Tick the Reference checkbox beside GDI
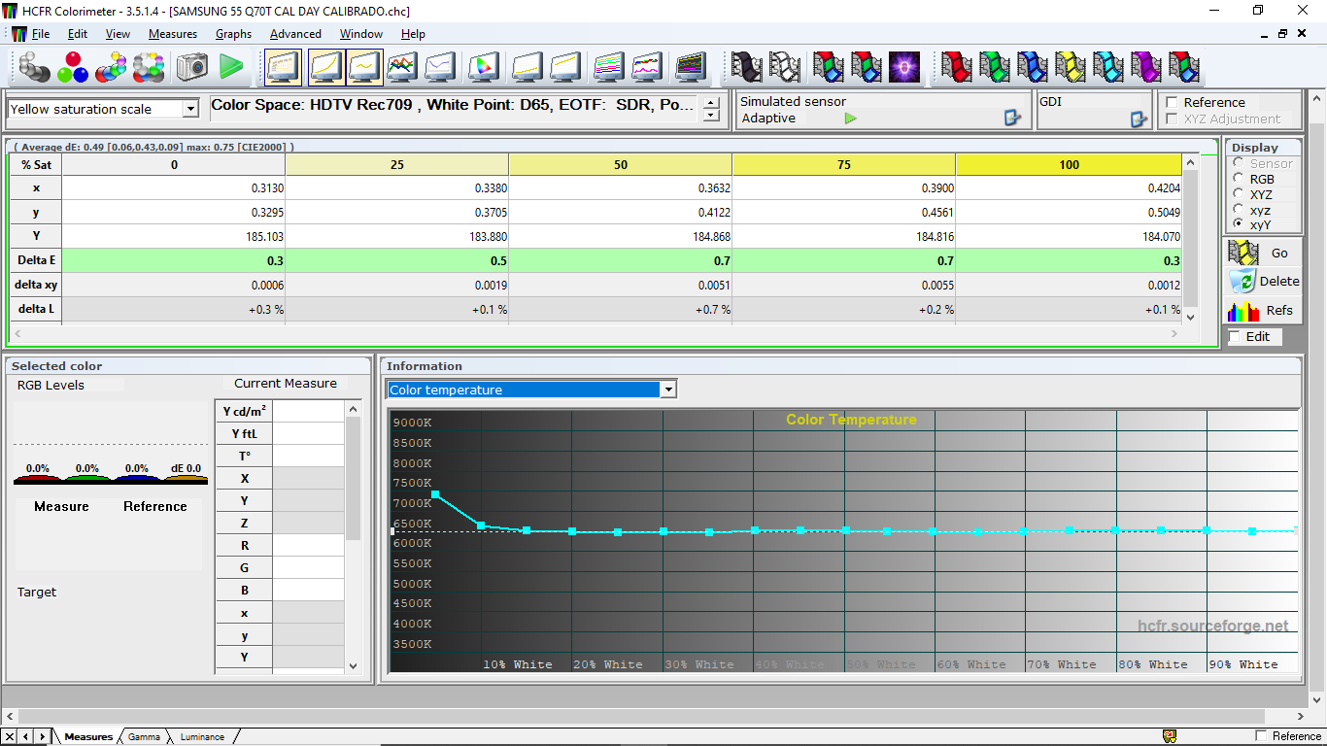 [1172, 102]
